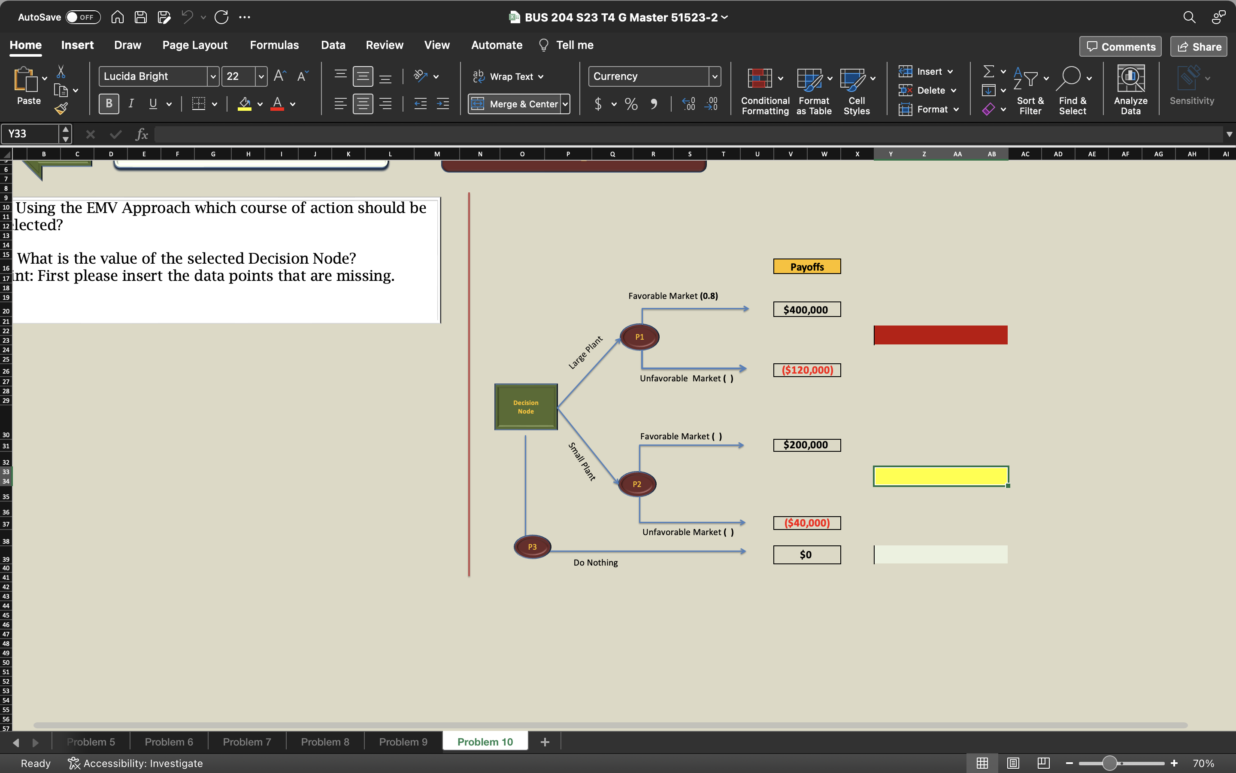This screenshot has width=1236, height=773.
Task: Toggle Italic formatting
Action: 131,104
